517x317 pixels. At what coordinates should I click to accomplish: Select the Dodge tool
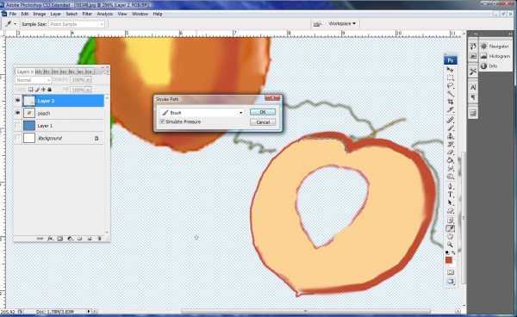(x=450, y=177)
